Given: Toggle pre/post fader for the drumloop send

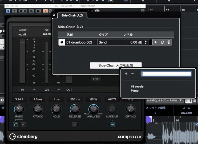Looking at the screenshot, I should pos(156,42).
